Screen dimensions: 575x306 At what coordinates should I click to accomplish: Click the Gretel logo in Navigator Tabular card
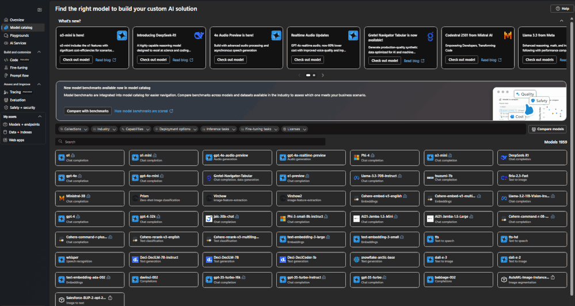[430, 36]
